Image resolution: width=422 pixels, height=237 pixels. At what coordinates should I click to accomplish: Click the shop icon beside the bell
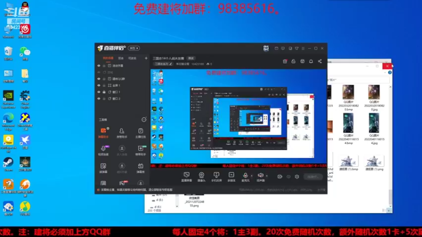click(302, 61)
